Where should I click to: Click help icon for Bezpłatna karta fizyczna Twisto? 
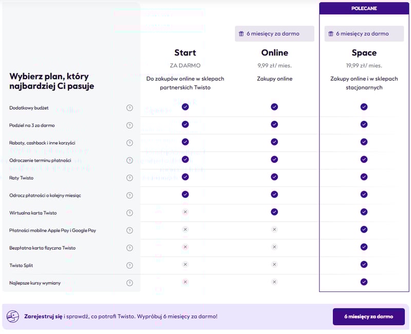pos(129,248)
